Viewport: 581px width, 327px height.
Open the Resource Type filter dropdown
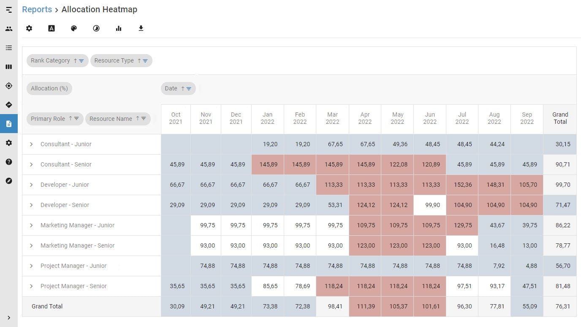pos(145,60)
